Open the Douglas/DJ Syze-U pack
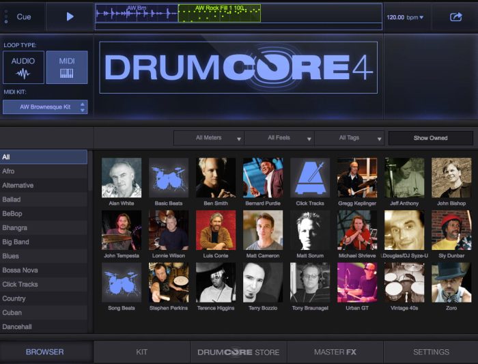Image resolution: width=478 pixels, height=364 pixels. 404,230
